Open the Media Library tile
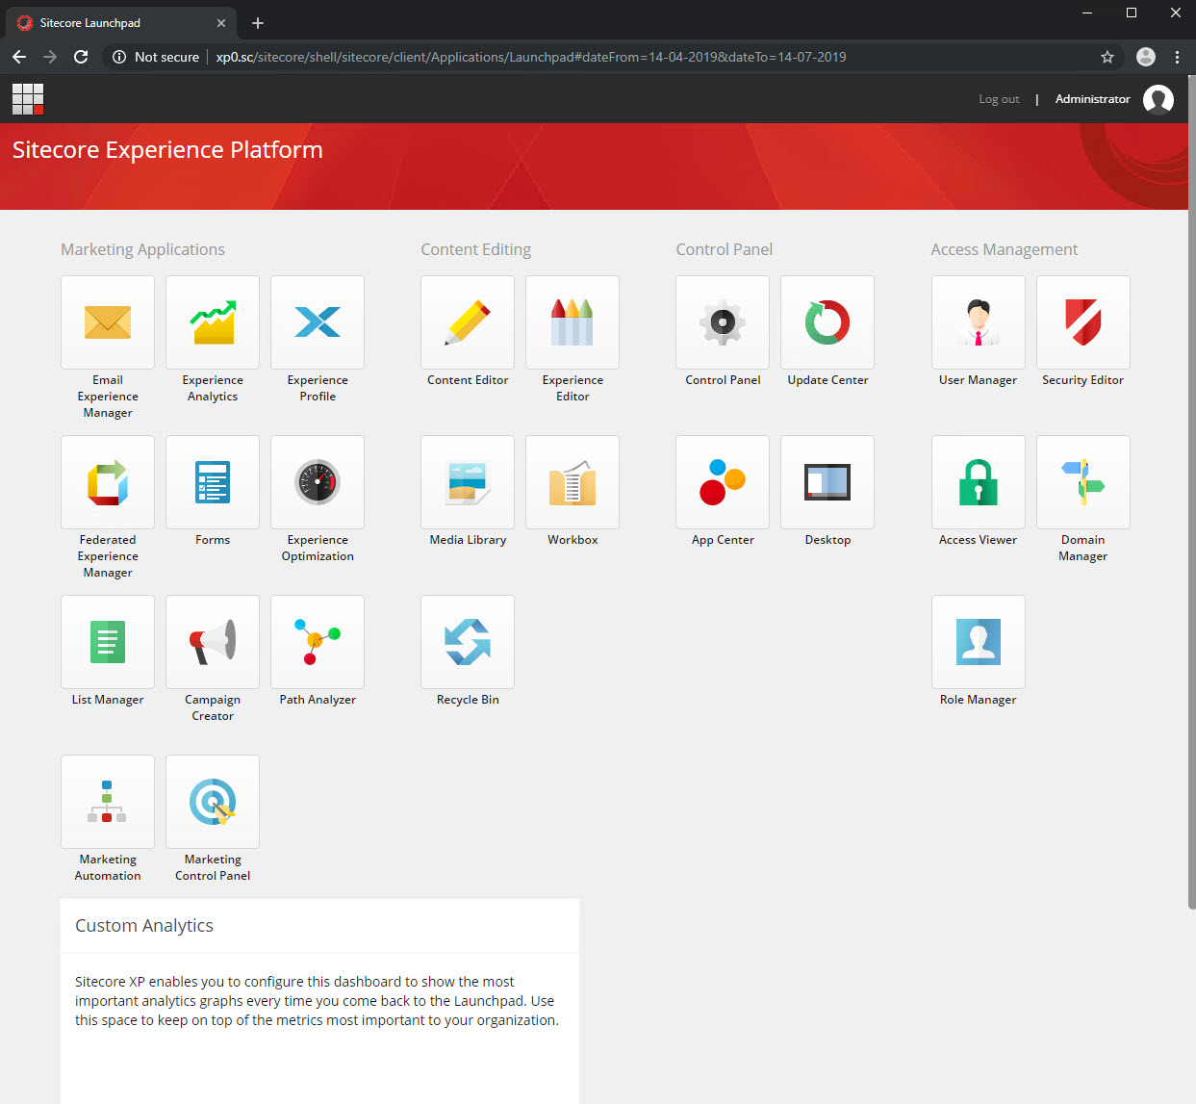1196x1104 pixels. (468, 482)
